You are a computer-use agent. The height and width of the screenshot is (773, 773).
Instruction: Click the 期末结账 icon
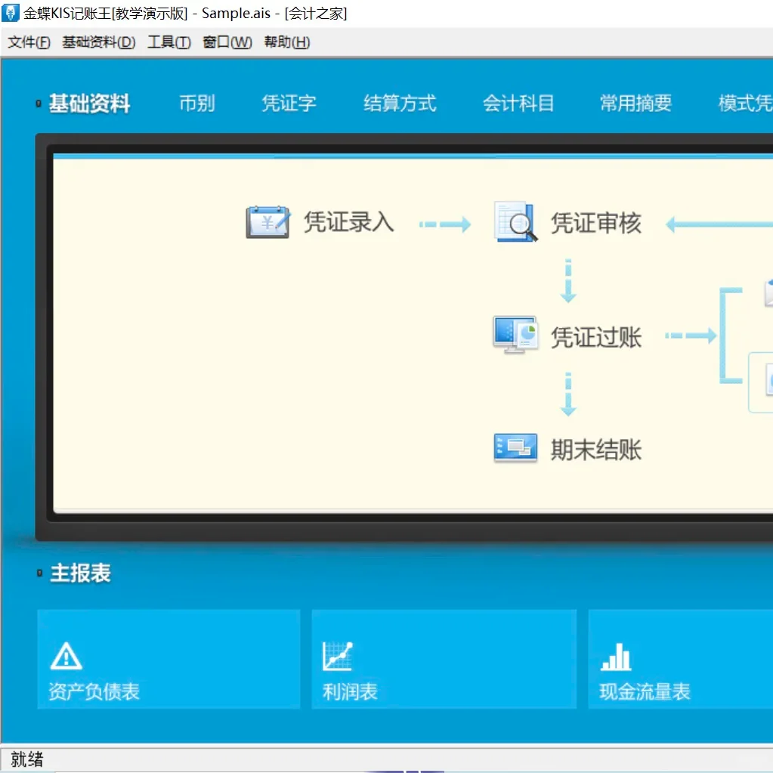coord(515,447)
